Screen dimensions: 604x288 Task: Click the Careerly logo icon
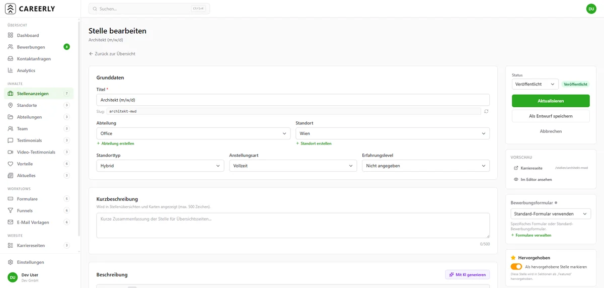point(10,9)
